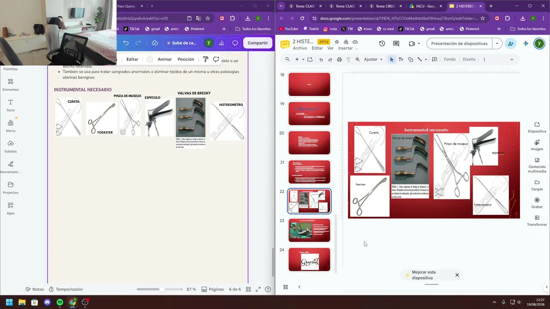Open Canva Proyectos sidebar panel
Image resolution: width=550 pixels, height=309 pixels.
(x=10, y=188)
